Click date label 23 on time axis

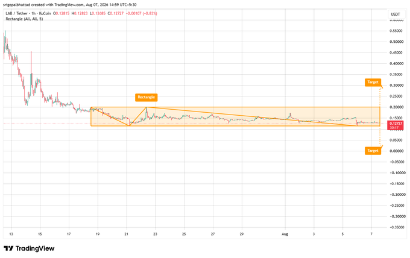[155, 234]
